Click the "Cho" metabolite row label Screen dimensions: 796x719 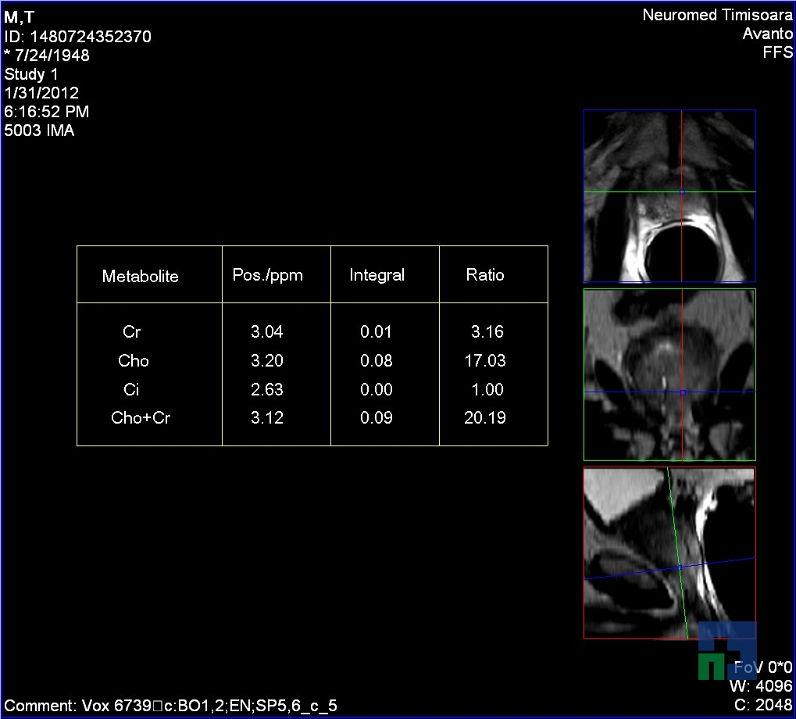tap(133, 361)
